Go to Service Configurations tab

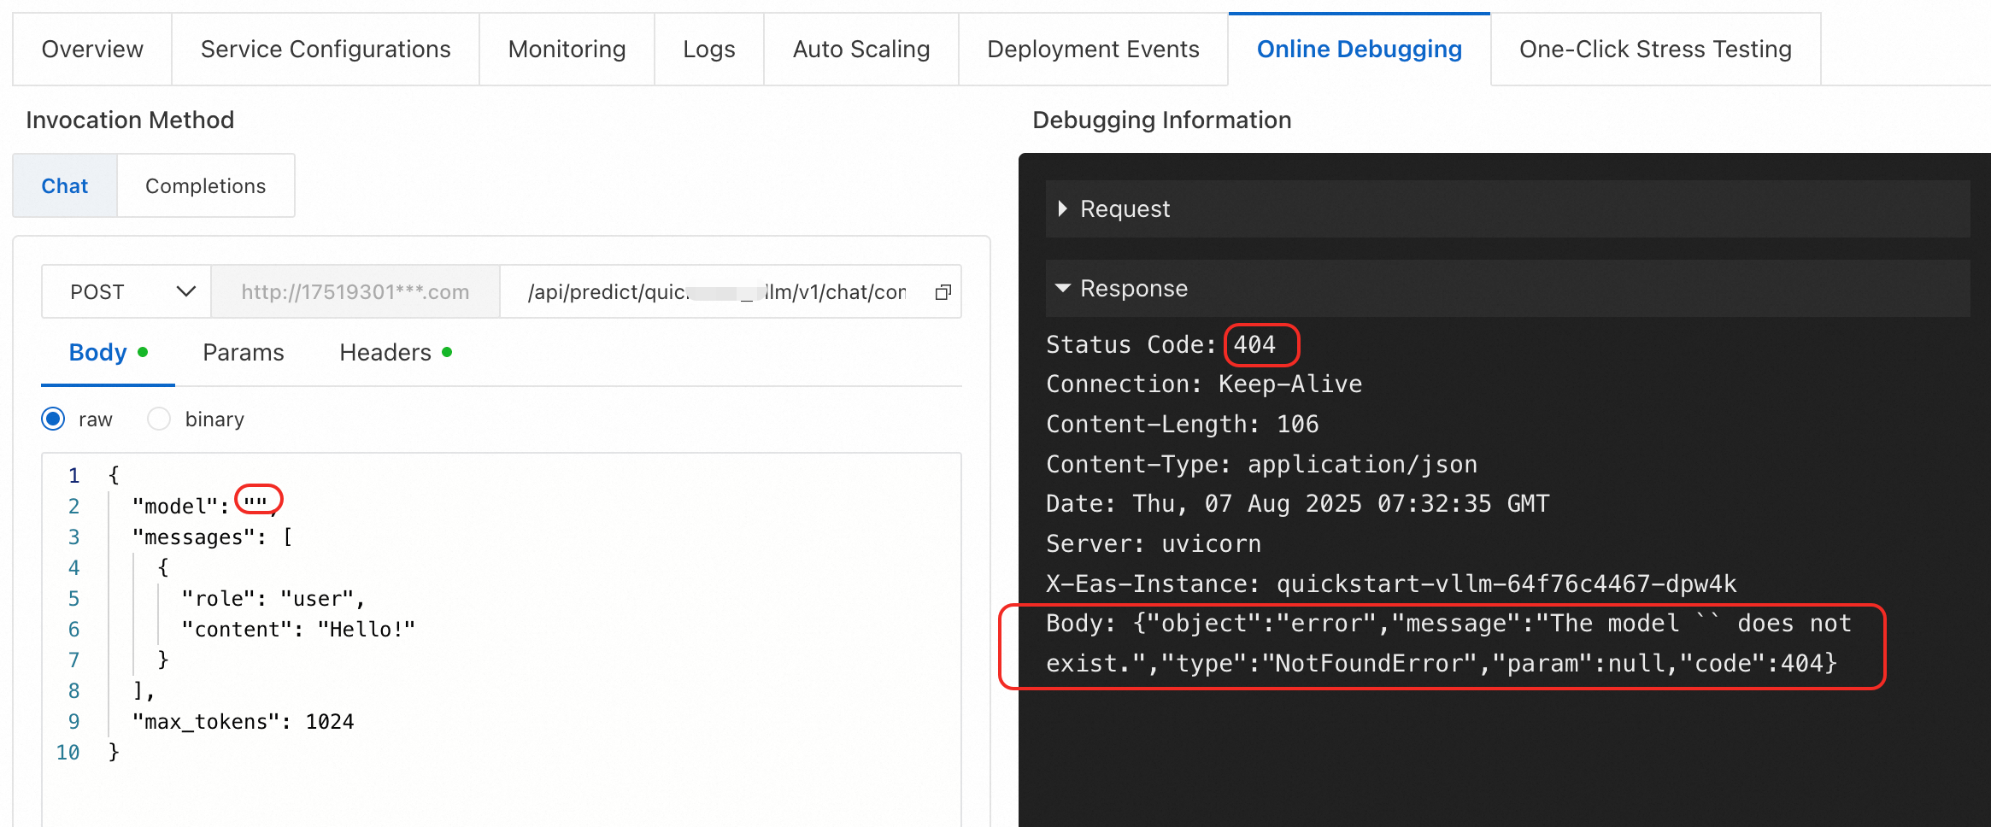tap(326, 50)
